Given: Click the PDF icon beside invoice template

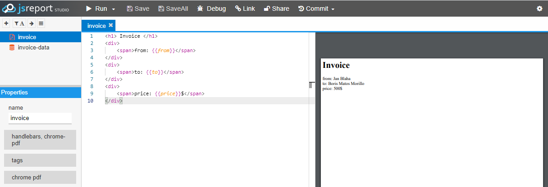Looking at the screenshot, I should coord(12,37).
